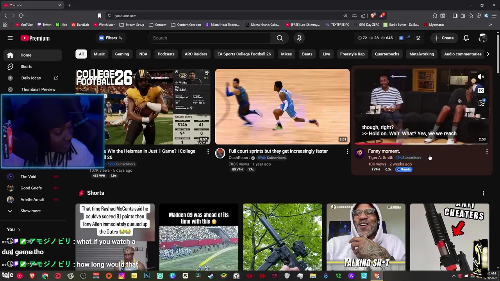Click the vidIQ trophy icon
500x281 pixels.
tap(418, 38)
